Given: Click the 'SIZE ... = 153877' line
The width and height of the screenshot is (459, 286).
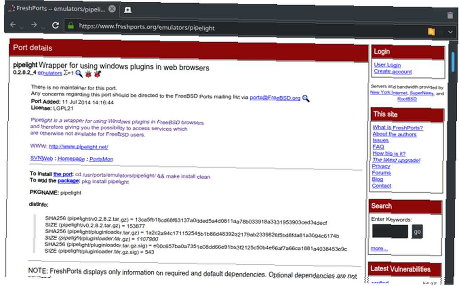Looking at the screenshot, I should click(95, 225).
